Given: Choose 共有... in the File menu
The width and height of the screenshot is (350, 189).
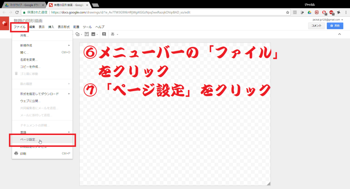Looking at the screenshot, I should [42, 35].
